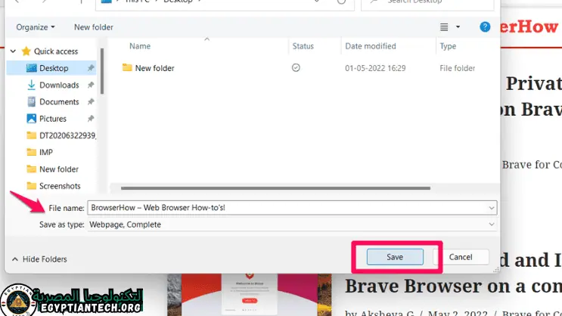Click the File folder type cell
This screenshot has height=316, width=562.
click(x=458, y=68)
